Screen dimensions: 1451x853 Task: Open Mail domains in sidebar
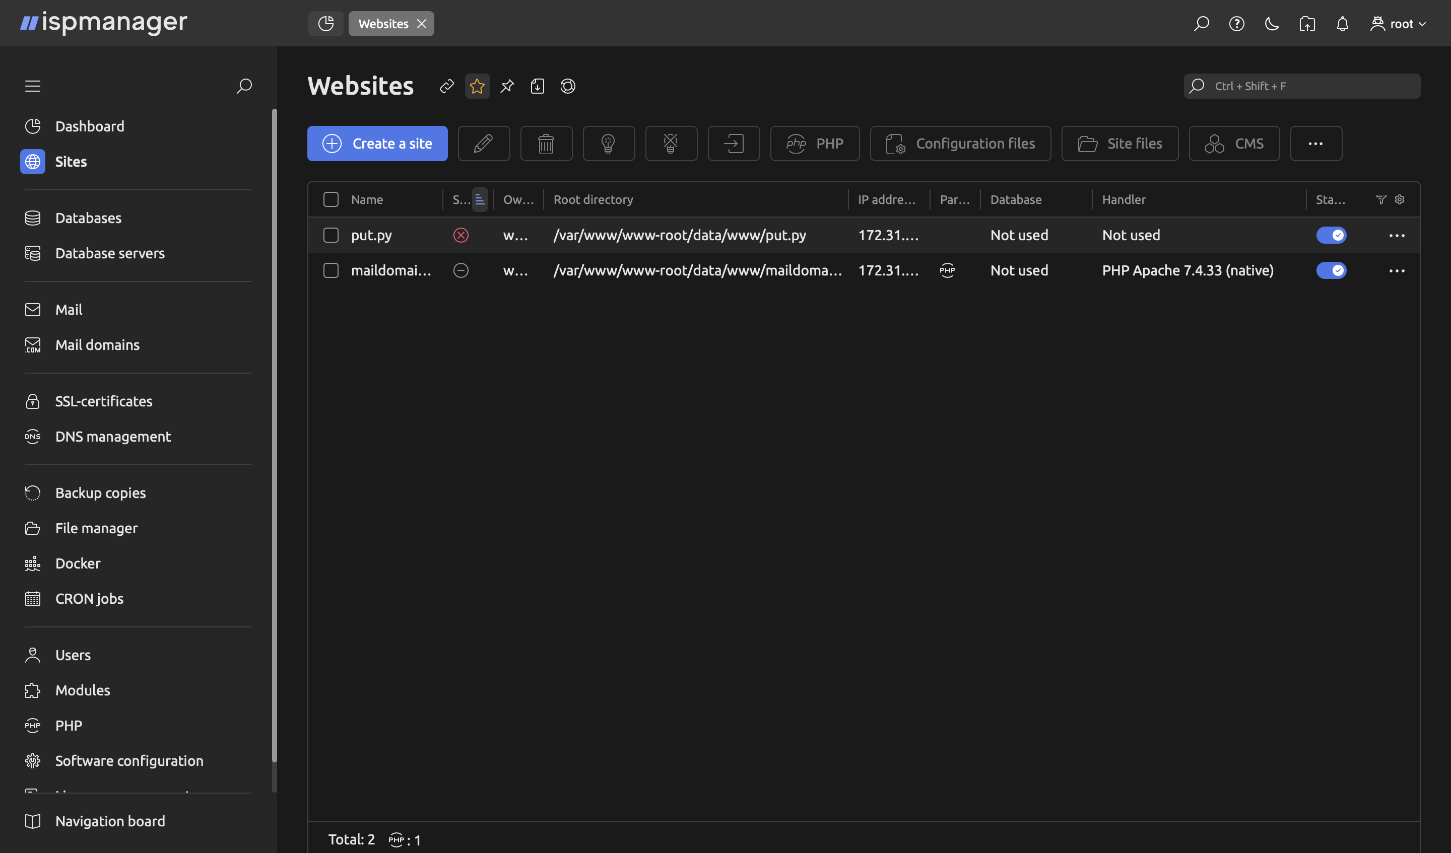pos(97,345)
